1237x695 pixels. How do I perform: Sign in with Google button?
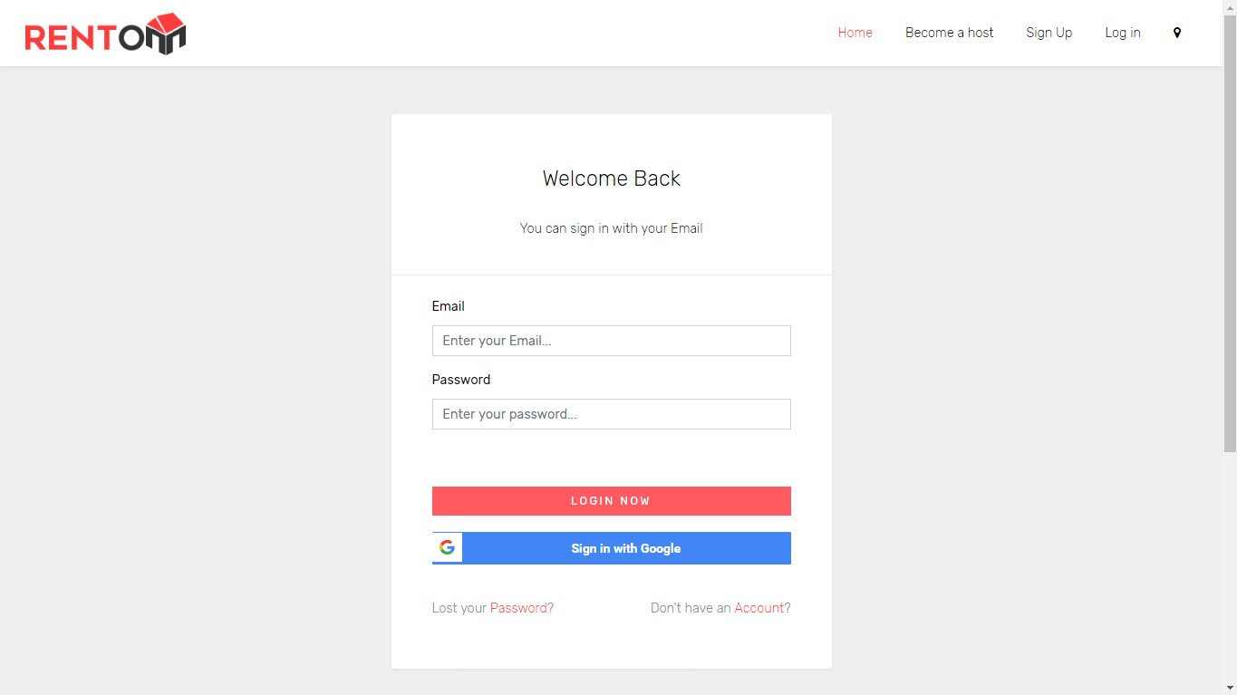pos(611,548)
